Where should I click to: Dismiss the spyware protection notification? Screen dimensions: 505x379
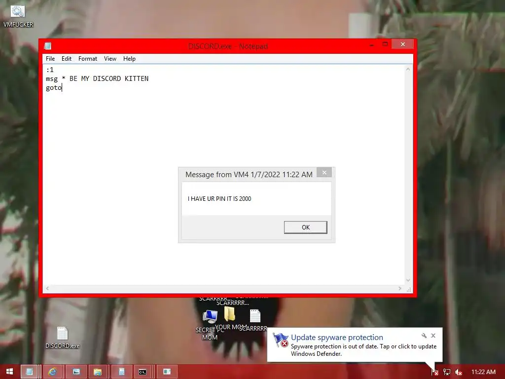[433, 336]
